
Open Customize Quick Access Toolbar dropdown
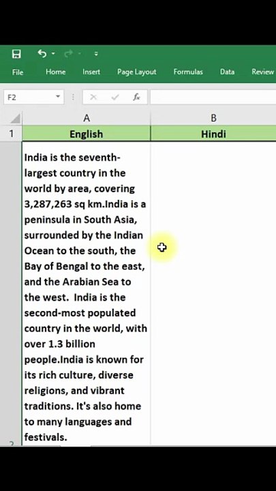pyautogui.click(x=96, y=54)
